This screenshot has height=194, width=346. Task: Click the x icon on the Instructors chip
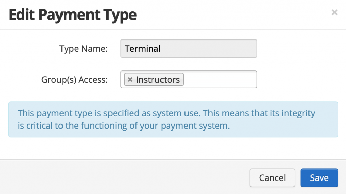click(x=130, y=80)
